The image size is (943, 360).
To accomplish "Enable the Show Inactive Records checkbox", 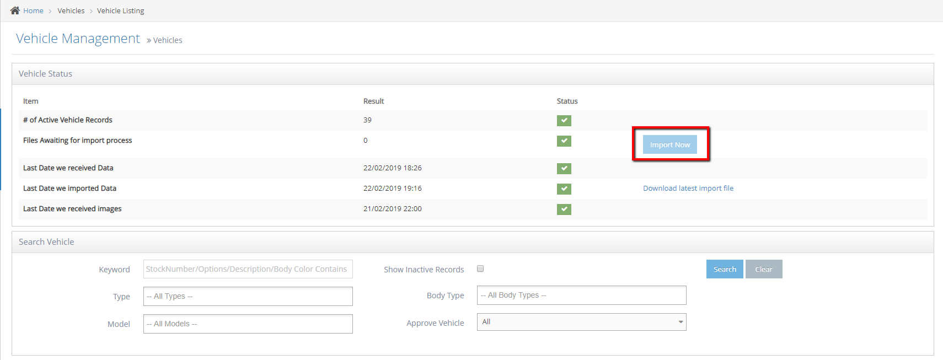I will 480,268.
